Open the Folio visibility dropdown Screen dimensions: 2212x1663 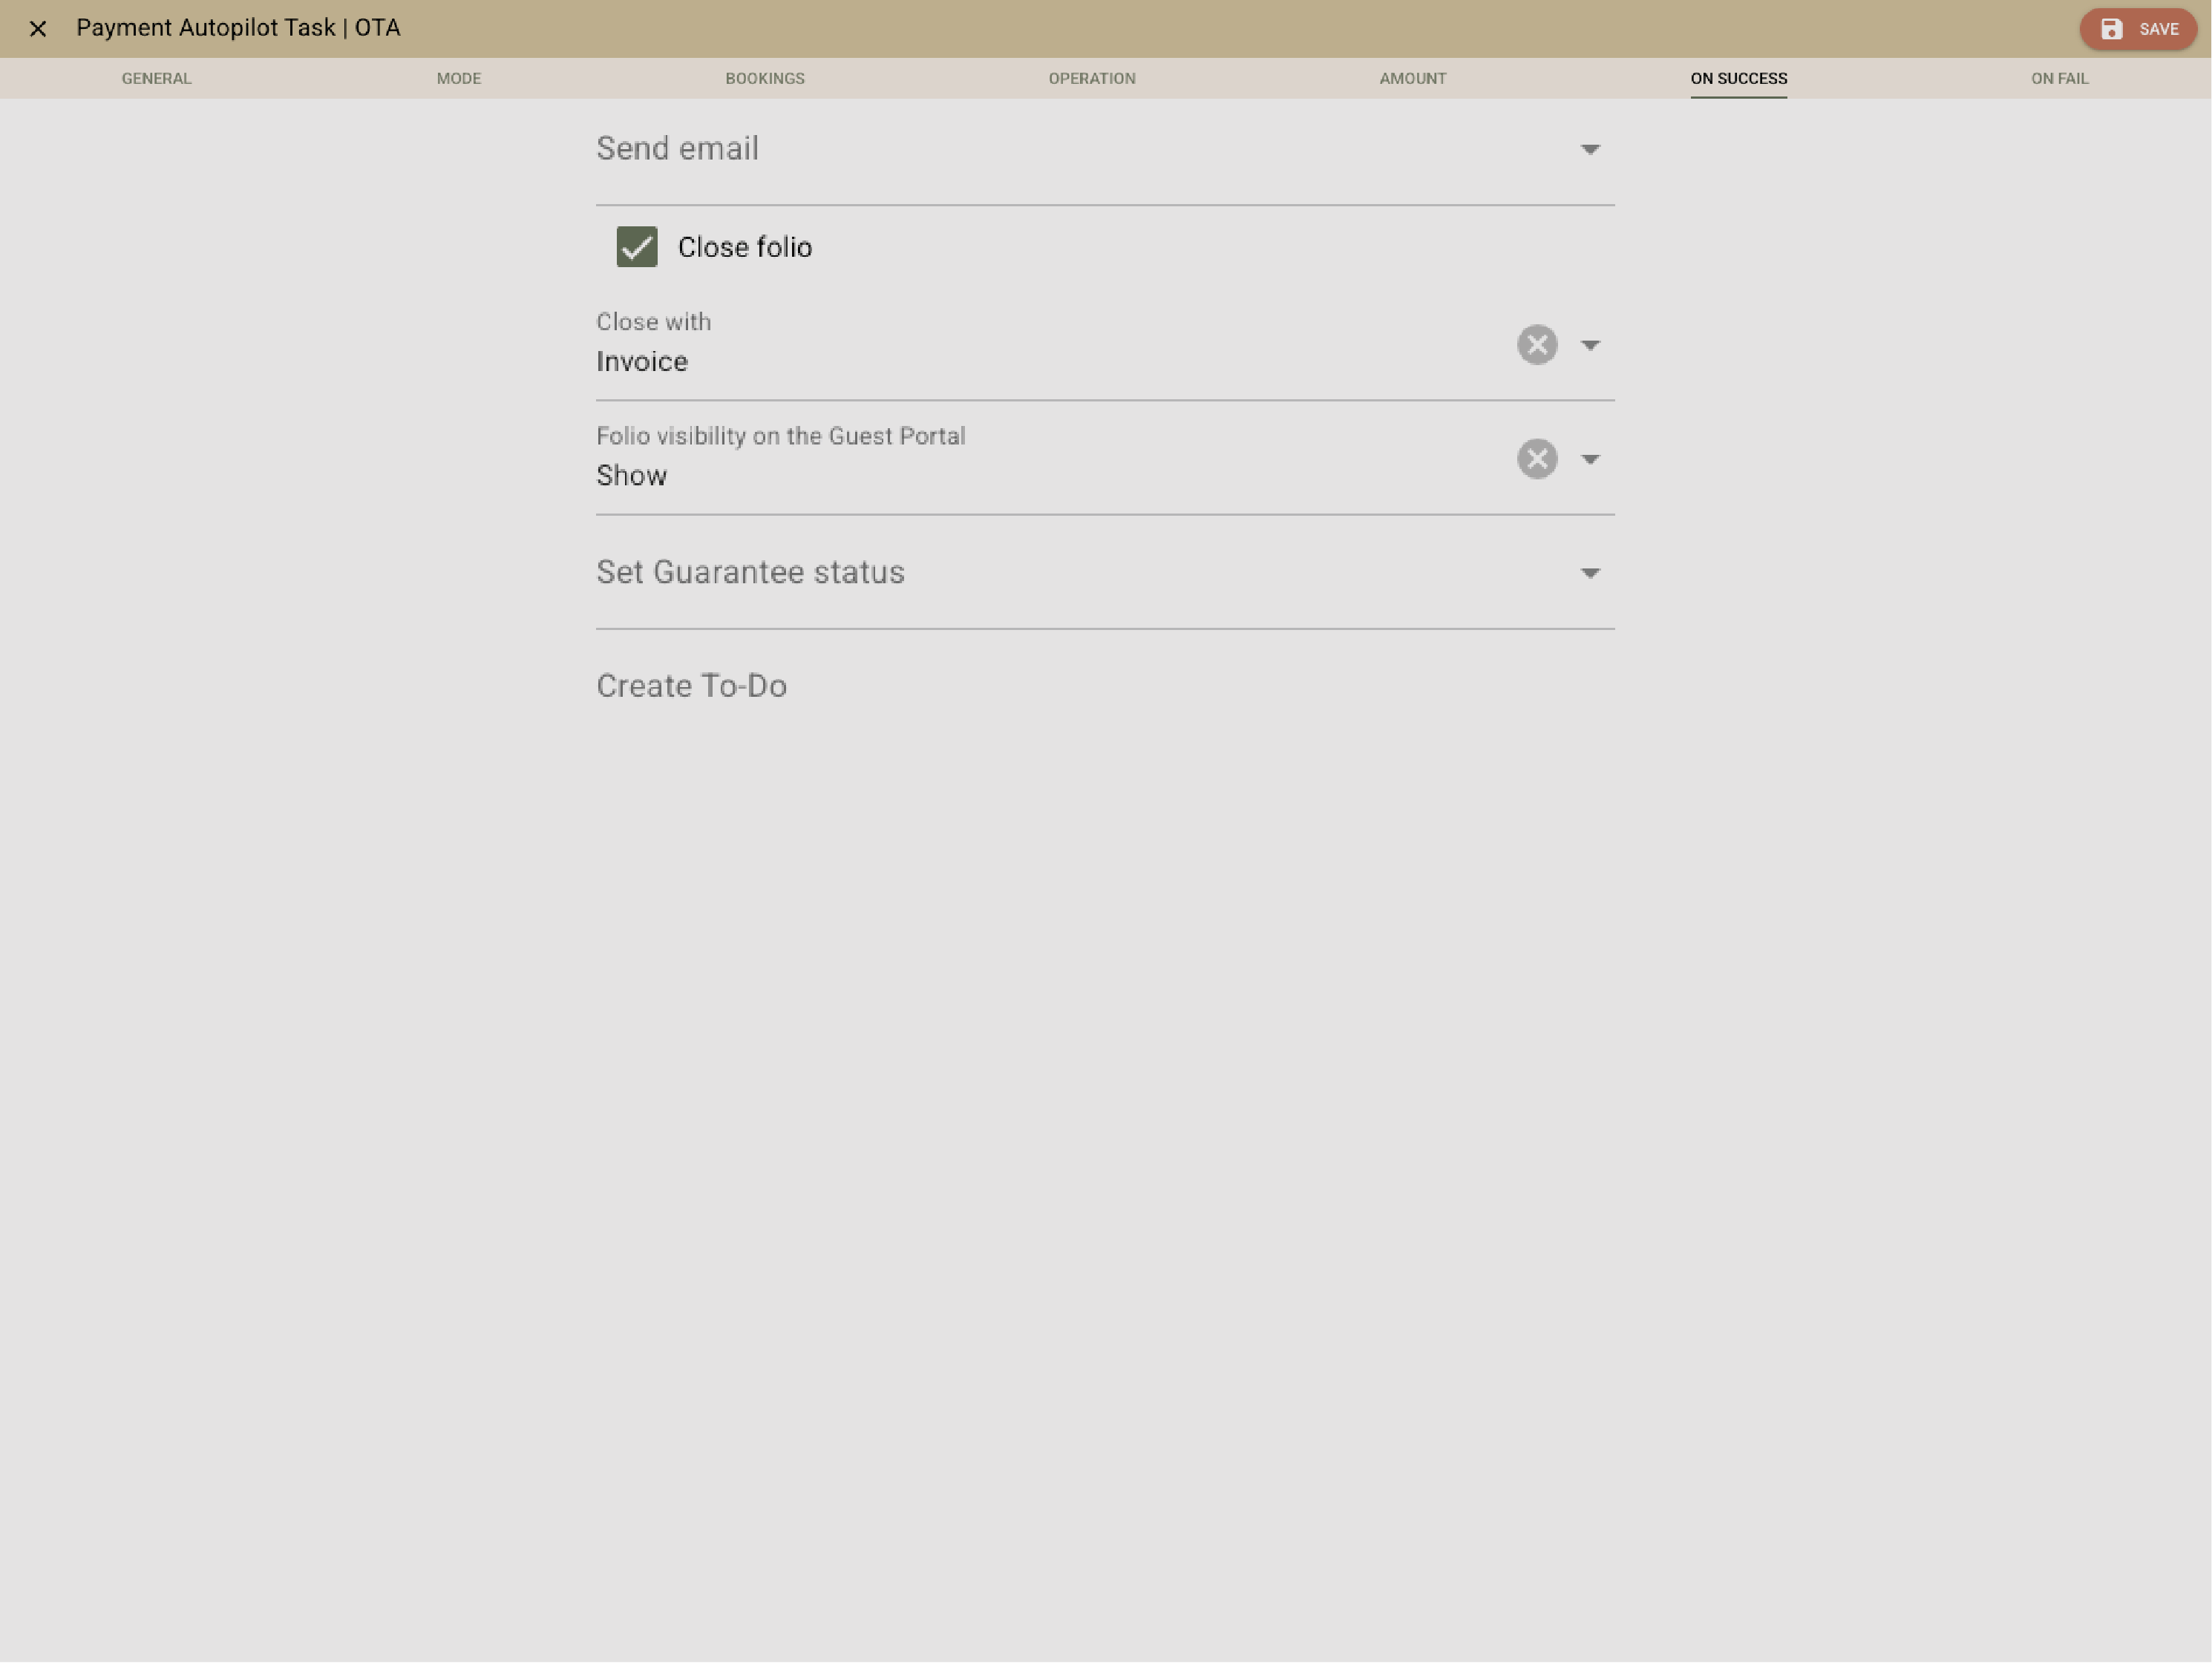[x=1591, y=459]
